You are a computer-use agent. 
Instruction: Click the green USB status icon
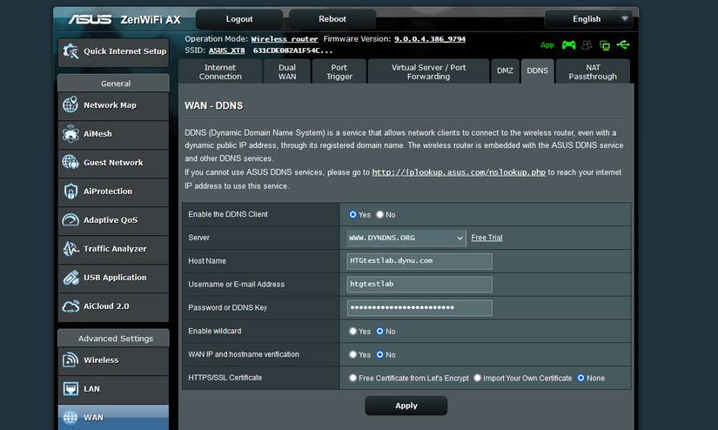pos(623,45)
